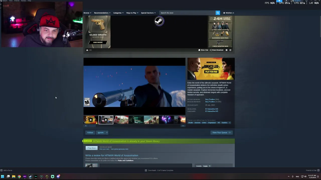Click inside Search the store field
Screen dimensions: 321x180
188,13
